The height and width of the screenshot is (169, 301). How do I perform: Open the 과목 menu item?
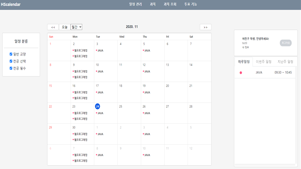[x=153, y=4]
